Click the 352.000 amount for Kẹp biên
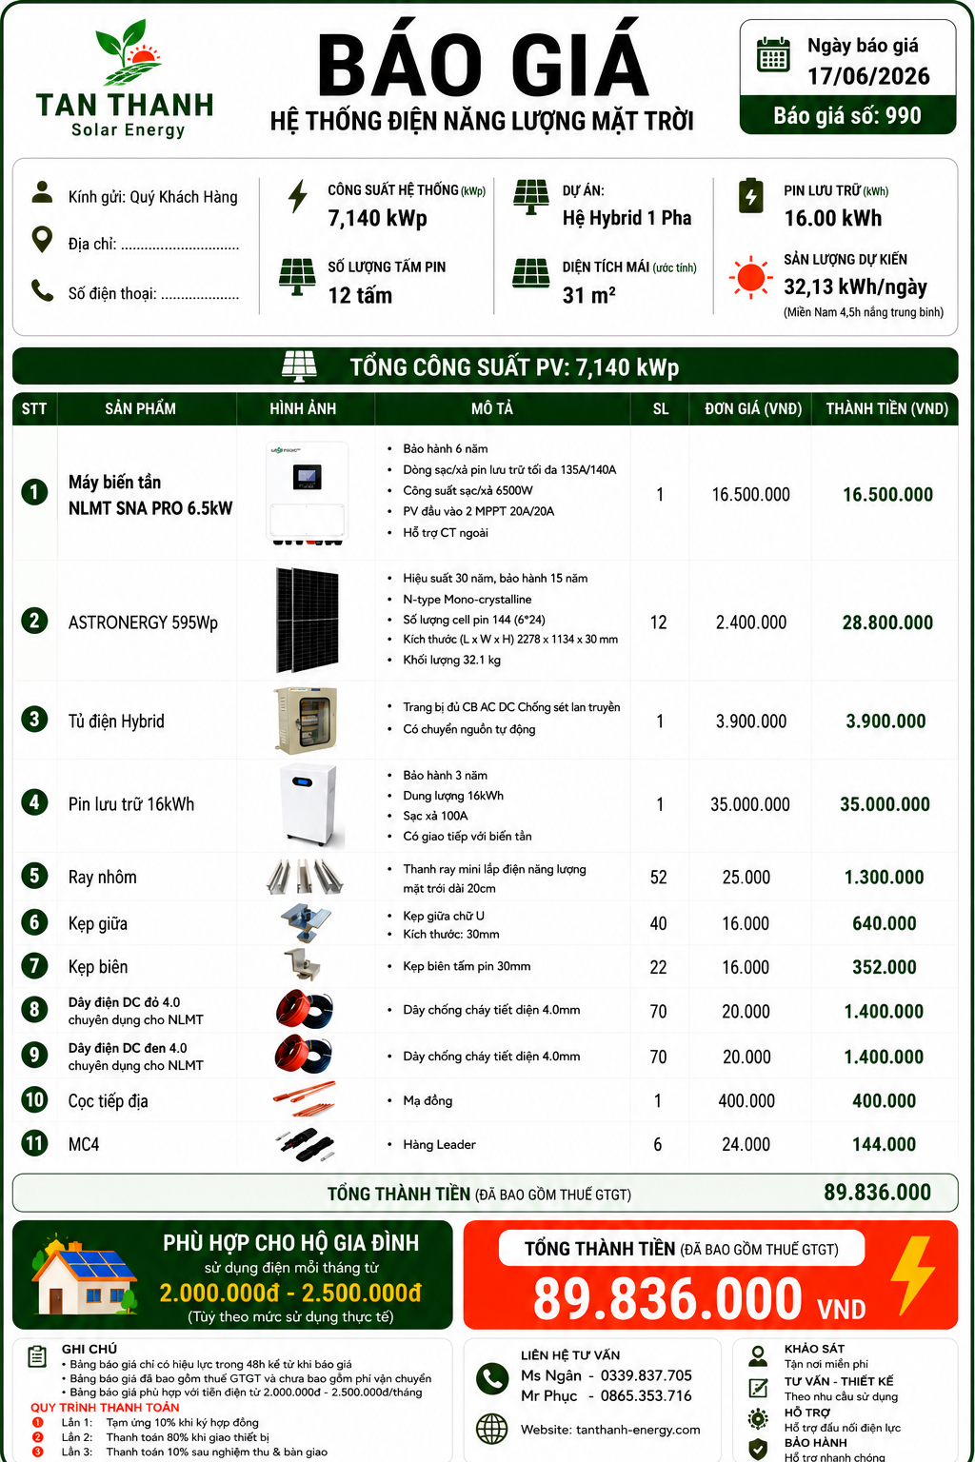 tap(885, 967)
